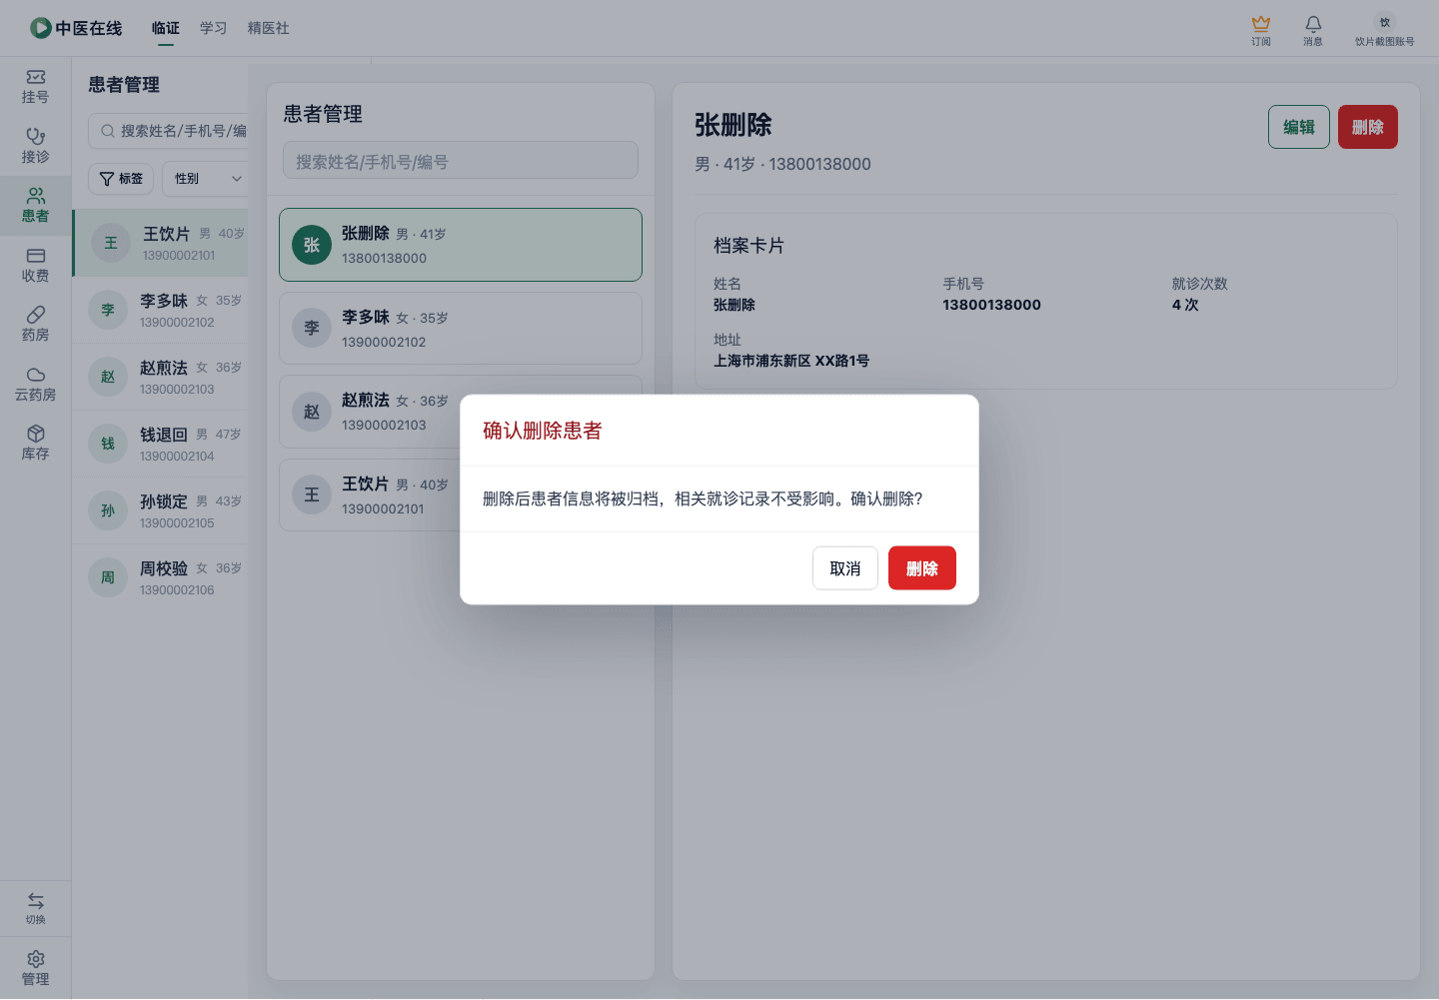Click the middle panel search field
The image size is (1439, 1000).
pos(461,161)
